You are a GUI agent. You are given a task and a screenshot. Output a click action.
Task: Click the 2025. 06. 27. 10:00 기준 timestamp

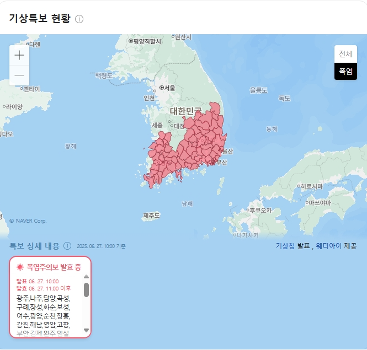[101, 246]
